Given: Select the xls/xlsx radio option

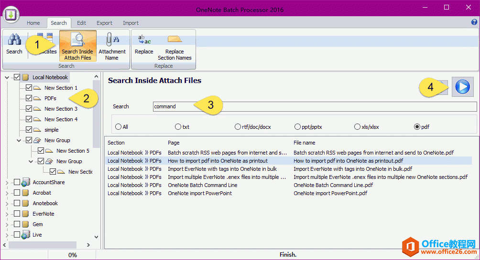Looking at the screenshot, I should 357,127.
